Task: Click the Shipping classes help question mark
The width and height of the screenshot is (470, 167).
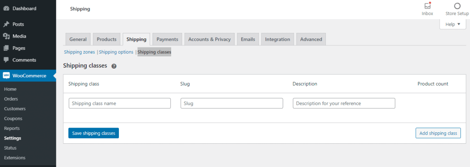Action: (114, 66)
